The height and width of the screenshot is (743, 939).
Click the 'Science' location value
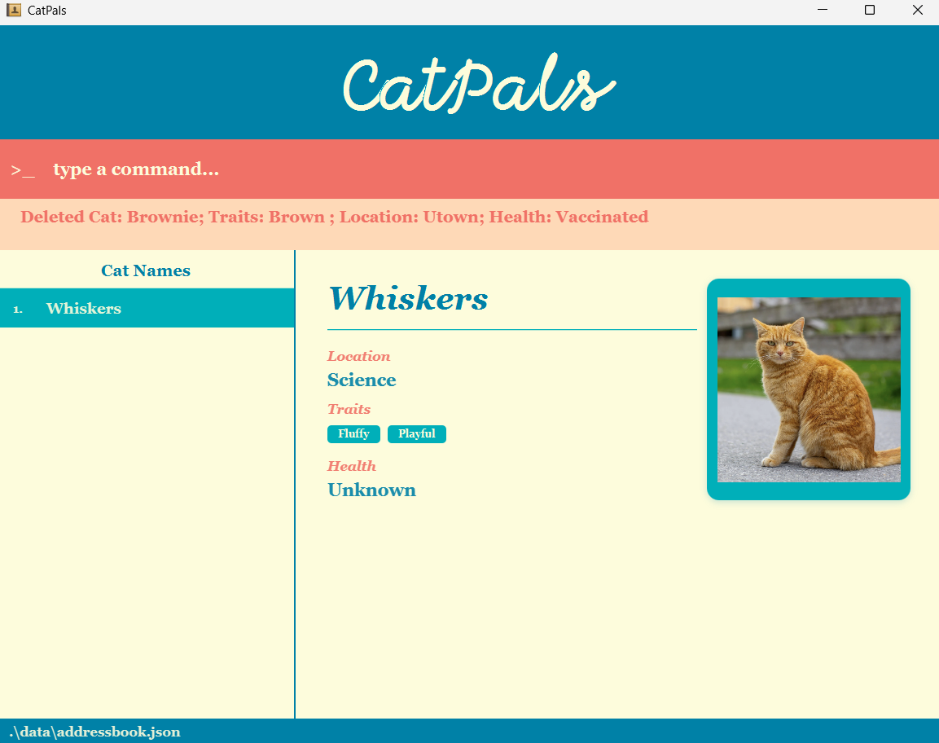coord(362,380)
